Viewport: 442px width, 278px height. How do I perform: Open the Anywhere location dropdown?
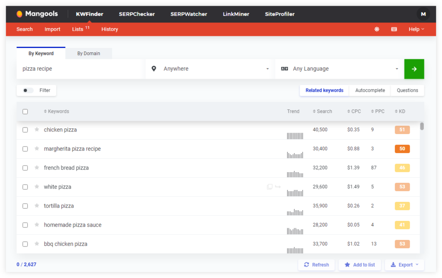[x=210, y=69]
